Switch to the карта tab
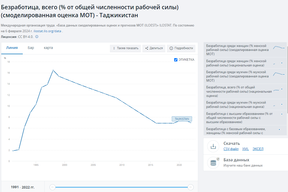This screenshot has width=288, height=192. coord(48,48)
